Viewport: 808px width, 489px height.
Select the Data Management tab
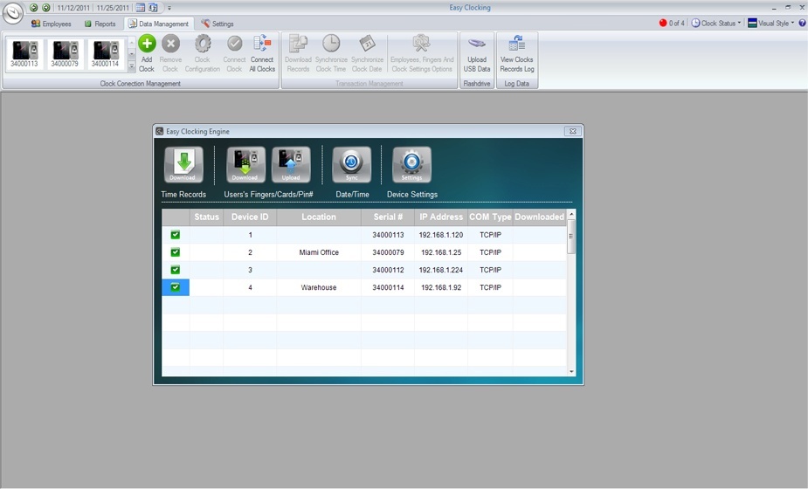(159, 24)
